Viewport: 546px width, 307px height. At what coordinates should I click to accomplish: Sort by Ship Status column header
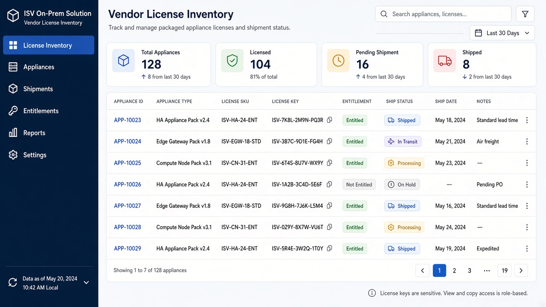tap(399, 101)
